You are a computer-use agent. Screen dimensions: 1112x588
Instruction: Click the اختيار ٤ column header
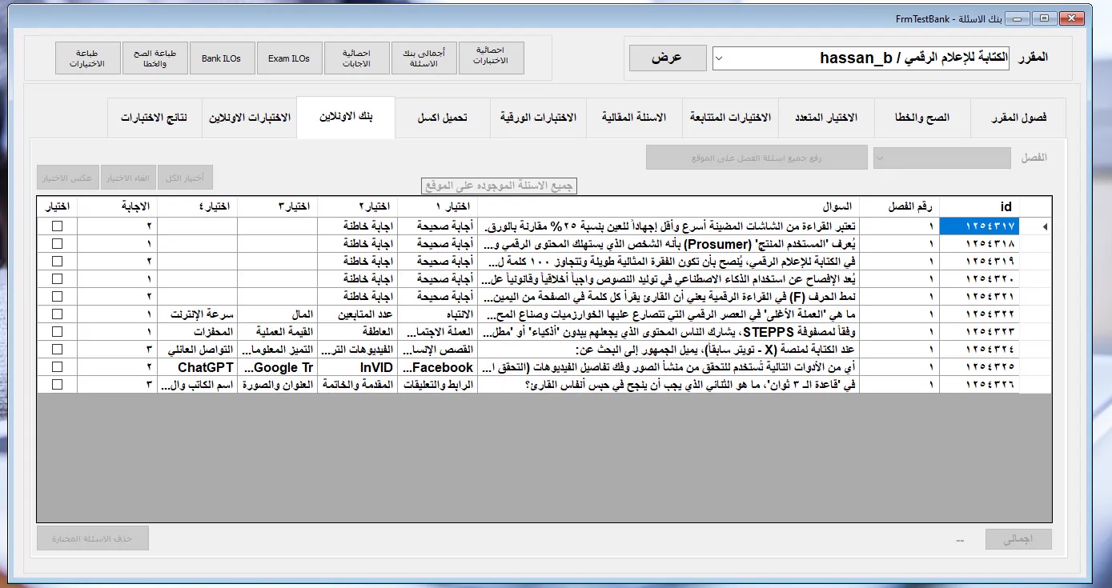click(198, 206)
